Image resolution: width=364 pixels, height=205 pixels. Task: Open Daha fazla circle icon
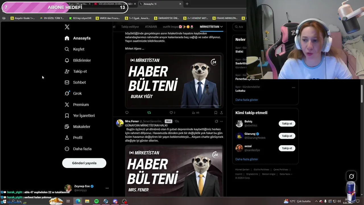(67, 149)
